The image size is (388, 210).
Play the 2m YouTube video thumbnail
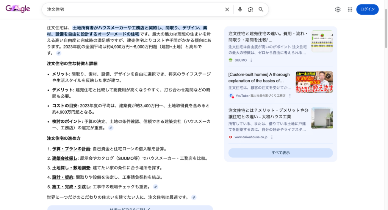(x=314, y=82)
